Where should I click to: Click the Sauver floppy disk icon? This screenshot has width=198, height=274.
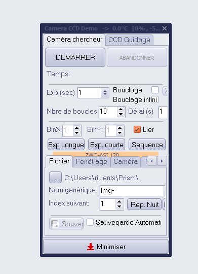coord(55,224)
